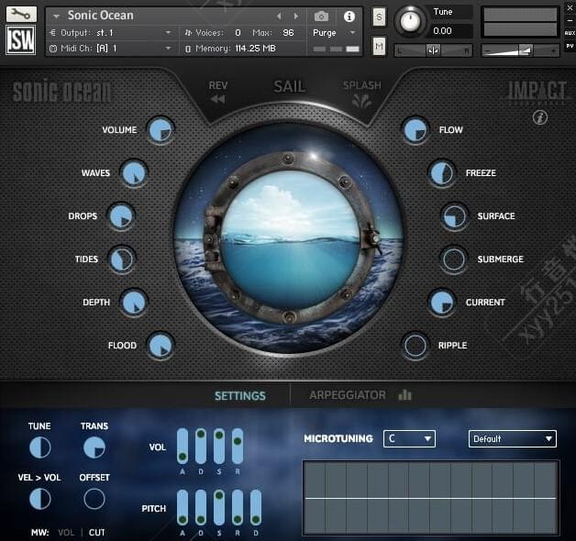576x541 pixels.
Task: Click the TRANS knob in settings
Action: tap(94, 447)
